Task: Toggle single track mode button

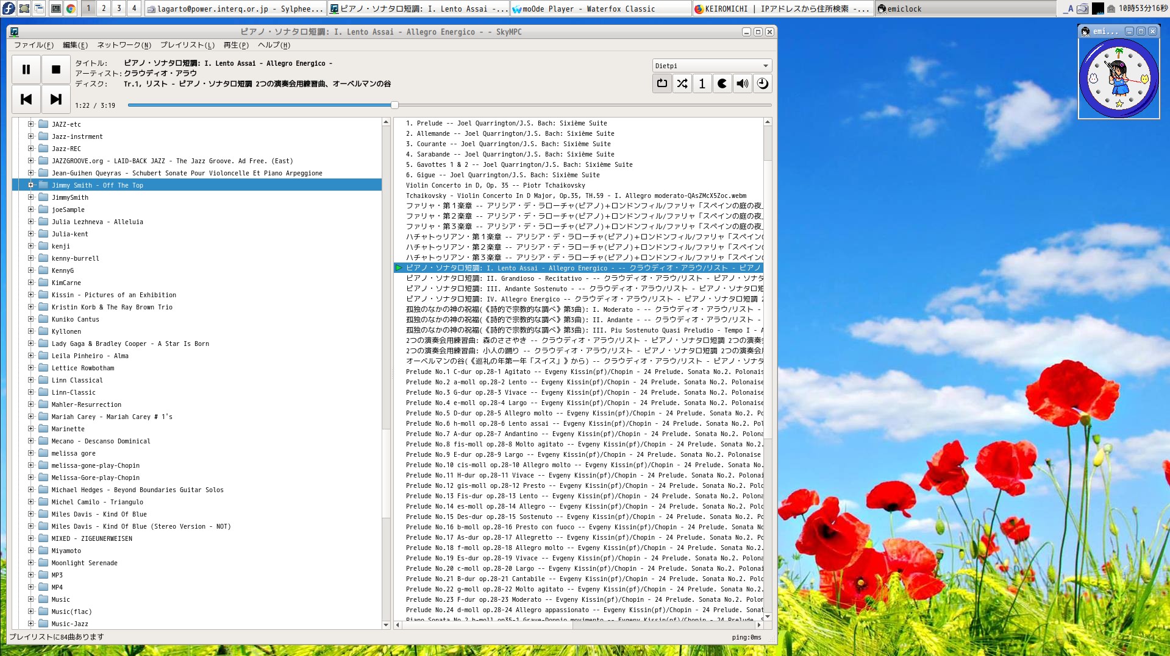Action: tap(702, 83)
